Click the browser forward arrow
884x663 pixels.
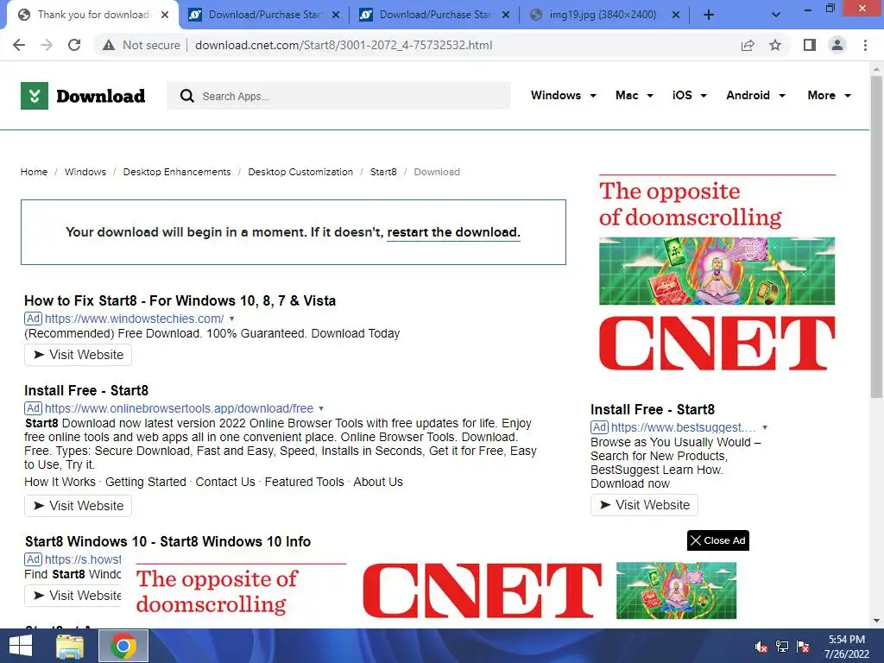[x=47, y=45]
